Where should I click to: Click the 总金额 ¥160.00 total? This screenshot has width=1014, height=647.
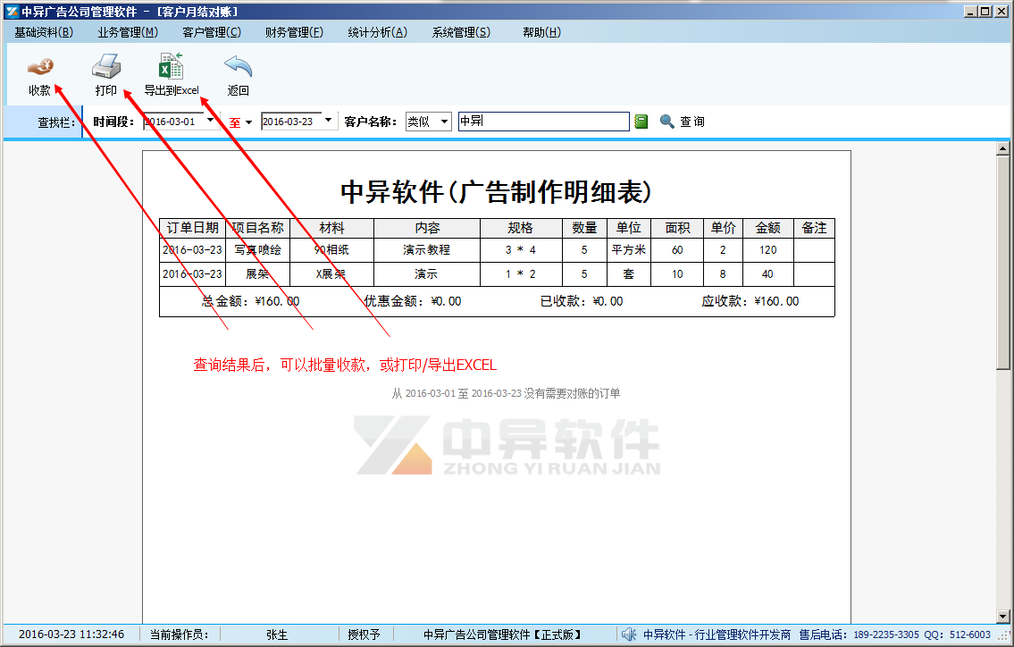250,301
